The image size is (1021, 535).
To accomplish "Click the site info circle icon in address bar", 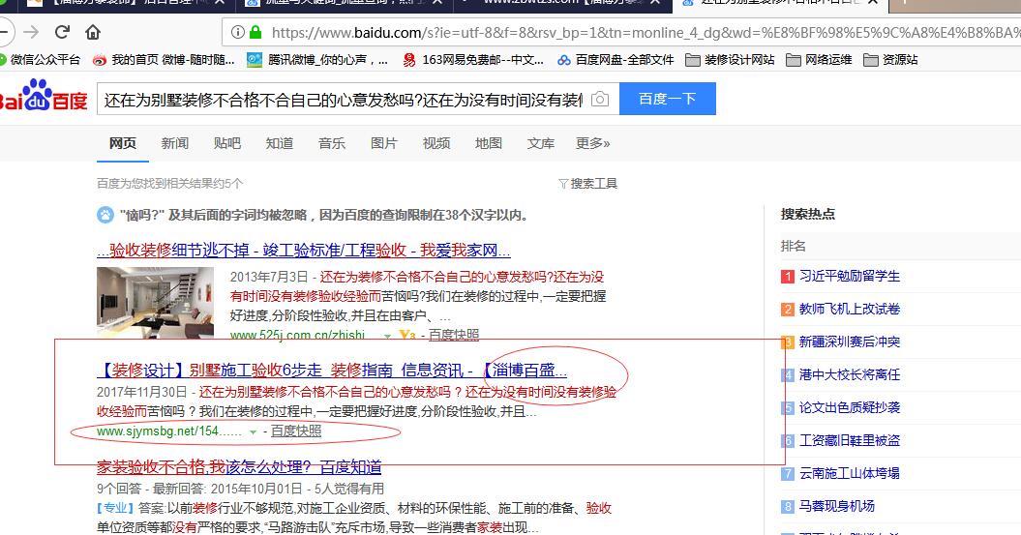I will click(238, 32).
